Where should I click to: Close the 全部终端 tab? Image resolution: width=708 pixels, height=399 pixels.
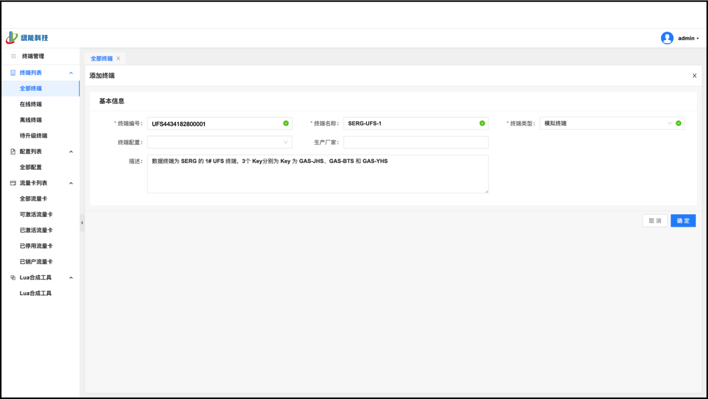(x=118, y=59)
